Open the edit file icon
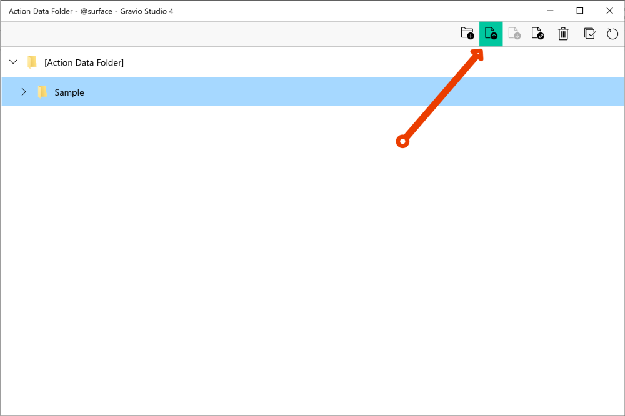This screenshot has width=625, height=416. (x=538, y=34)
